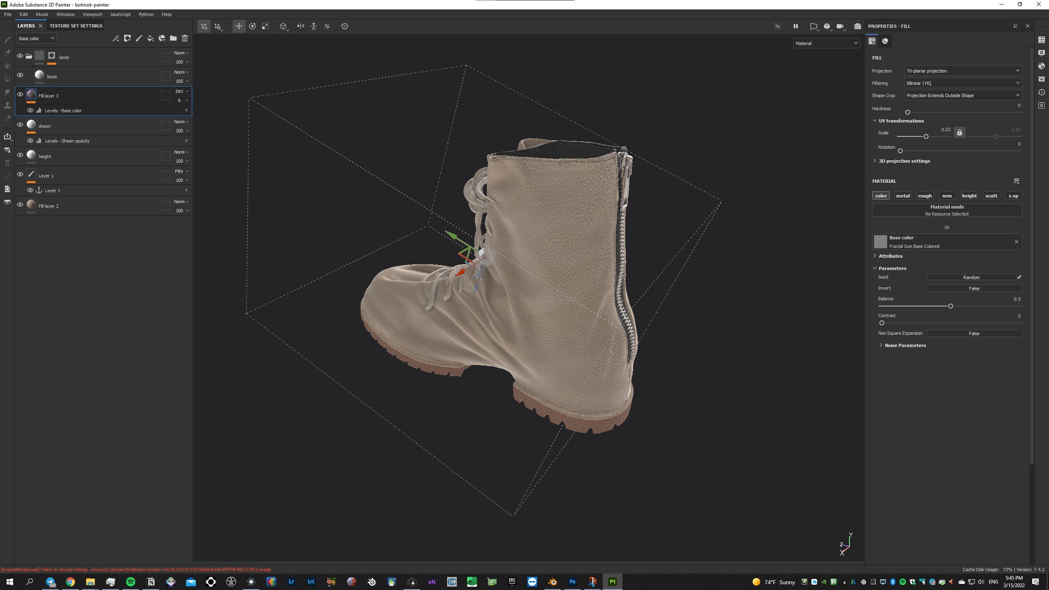The height and width of the screenshot is (590, 1049).
Task: Select the Clone stamp tool
Action: [7, 105]
